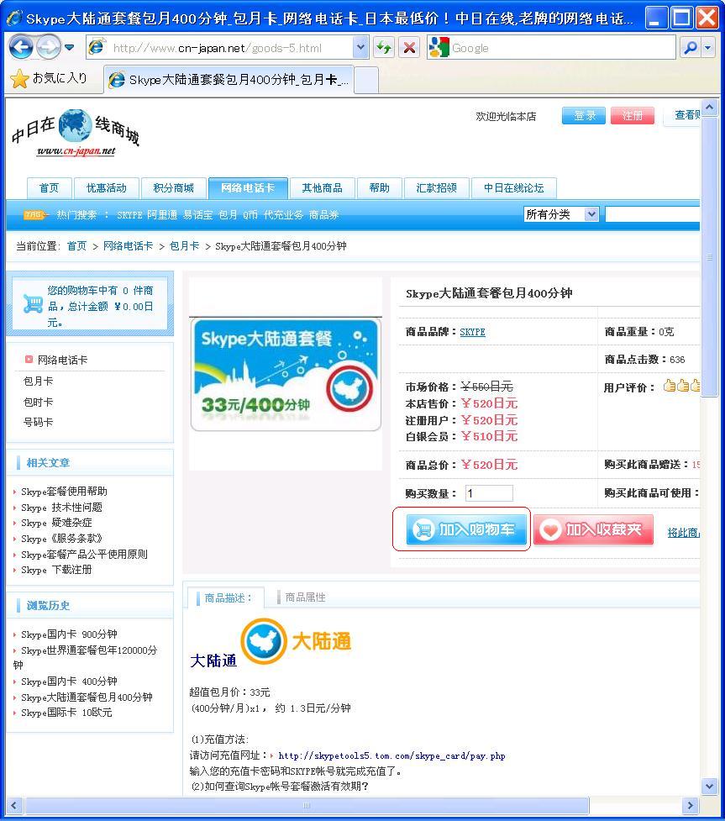
Task: Open article Skype《服务条款》
Action: pos(61,539)
